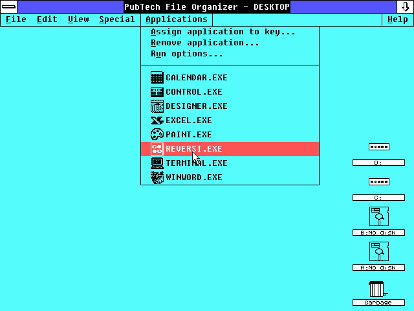Open the Edit menu
414x311 pixels.
click(x=47, y=19)
